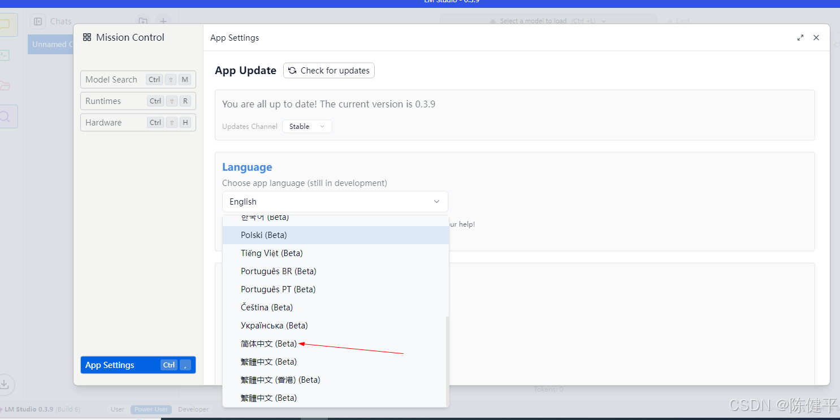Collapse the Chats panel with sidebar toggle icon
The height and width of the screenshot is (420, 840).
(x=38, y=21)
